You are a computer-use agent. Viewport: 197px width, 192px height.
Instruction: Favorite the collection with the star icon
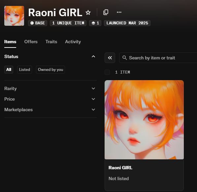(88, 13)
